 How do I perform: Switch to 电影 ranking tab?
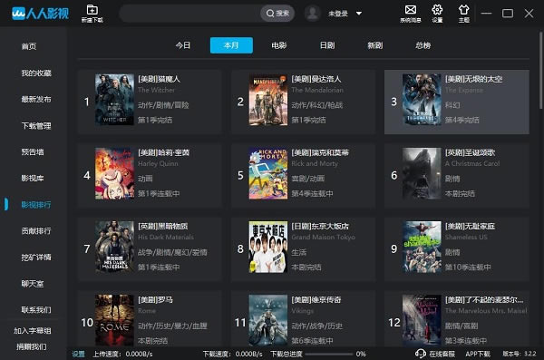tap(279, 45)
